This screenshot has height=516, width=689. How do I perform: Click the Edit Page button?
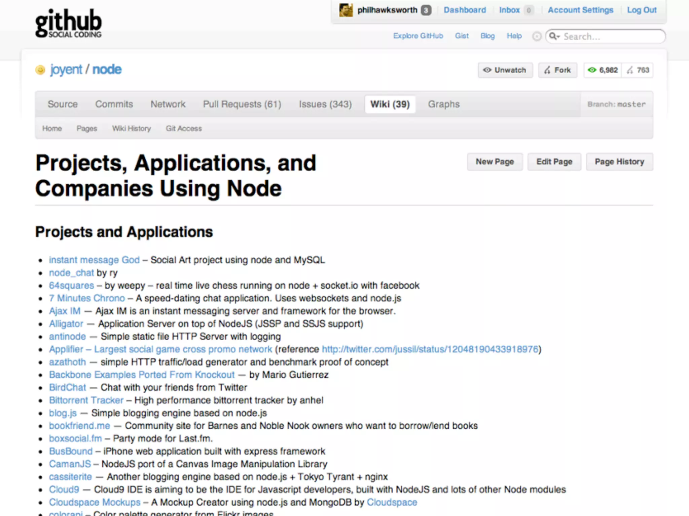point(554,162)
